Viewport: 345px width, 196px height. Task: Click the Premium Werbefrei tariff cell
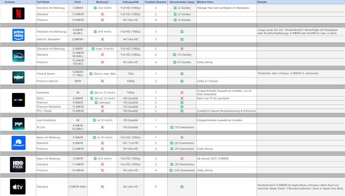(52, 107)
